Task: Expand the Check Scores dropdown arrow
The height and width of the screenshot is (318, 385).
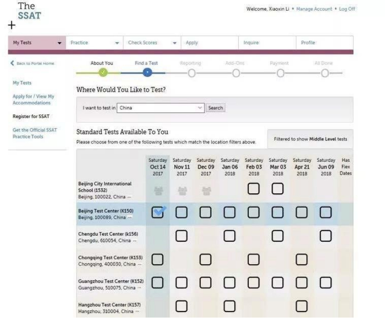Action: pos(175,43)
